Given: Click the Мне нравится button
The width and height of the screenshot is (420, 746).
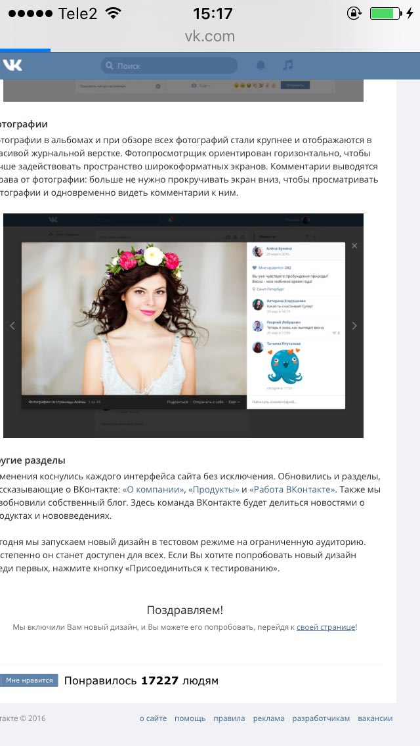Looking at the screenshot, I should 29,680.
